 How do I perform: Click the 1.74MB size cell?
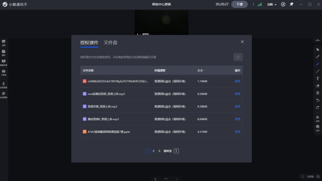click(202, 81)
